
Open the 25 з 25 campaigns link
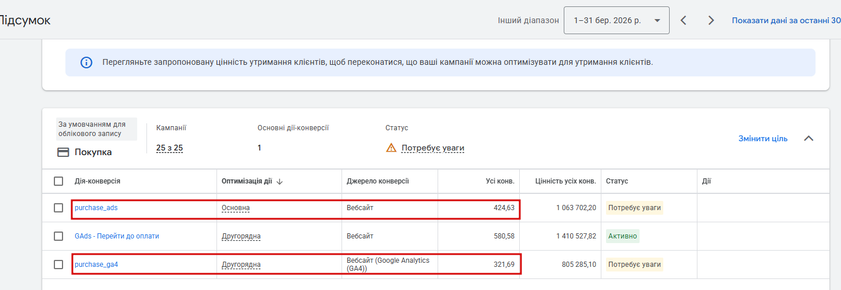(170, 148)
